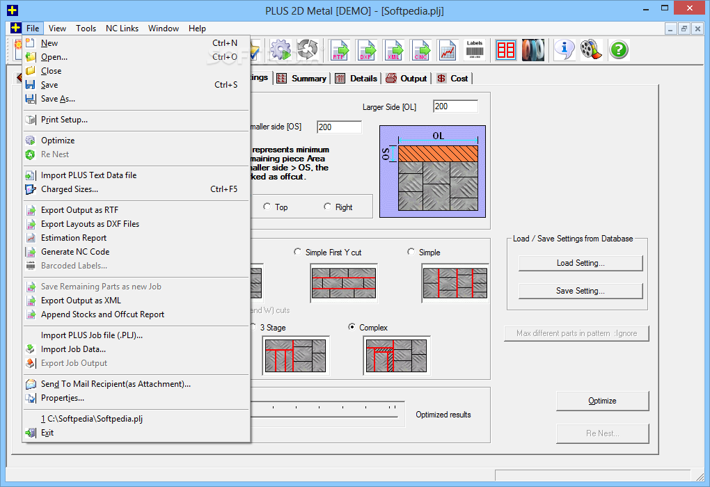Image resolution: width=710 pixels, height=487 pixels.
Task: Choose Append Stocks and Offcut Report
Action: click(x=136, y=314)
